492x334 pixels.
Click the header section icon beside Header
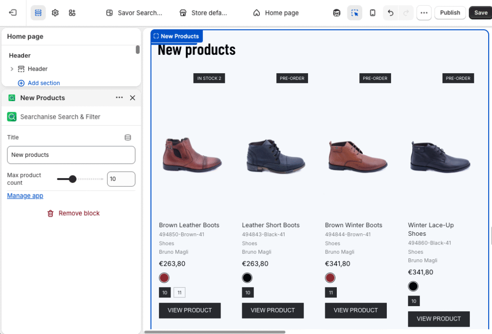(21, 69)
